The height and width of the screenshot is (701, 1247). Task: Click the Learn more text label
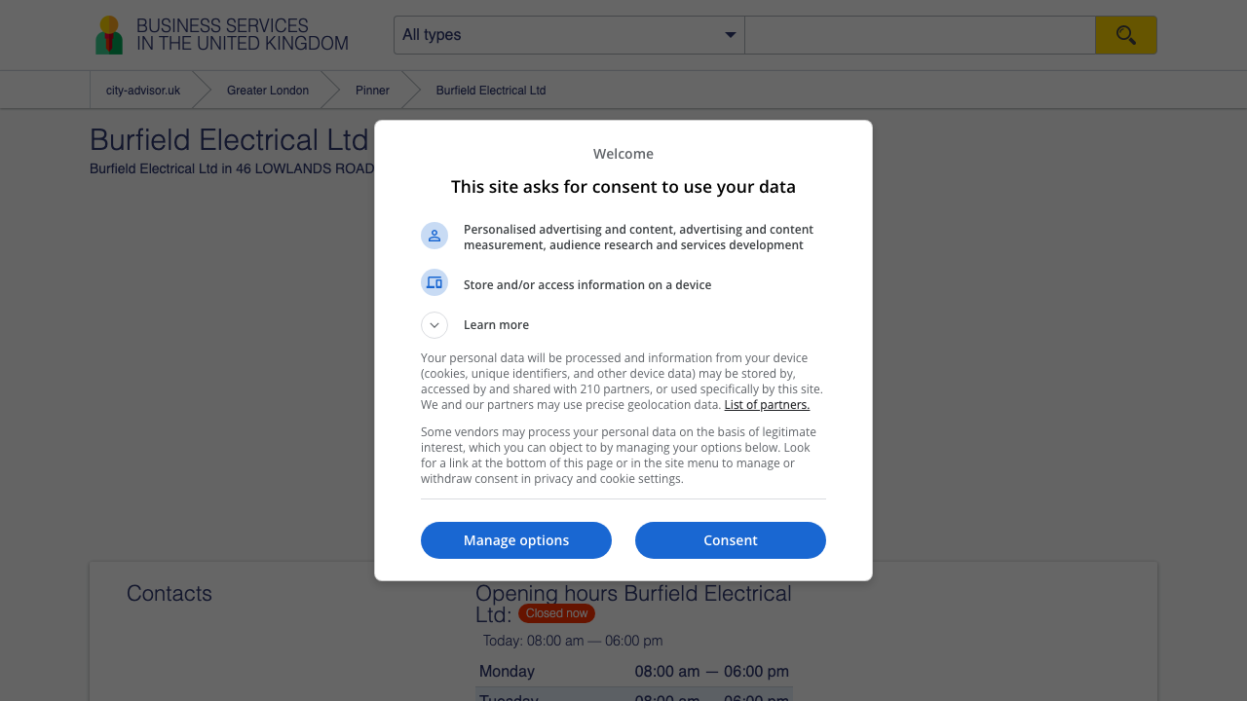[x=496, y=325]
